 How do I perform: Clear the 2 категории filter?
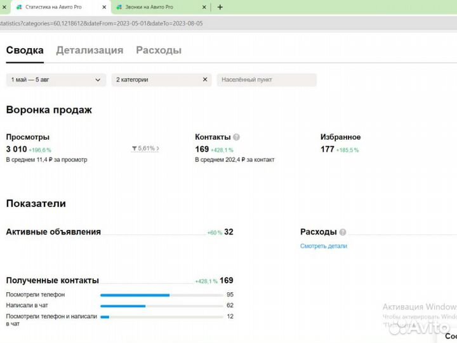coord(205,79)
